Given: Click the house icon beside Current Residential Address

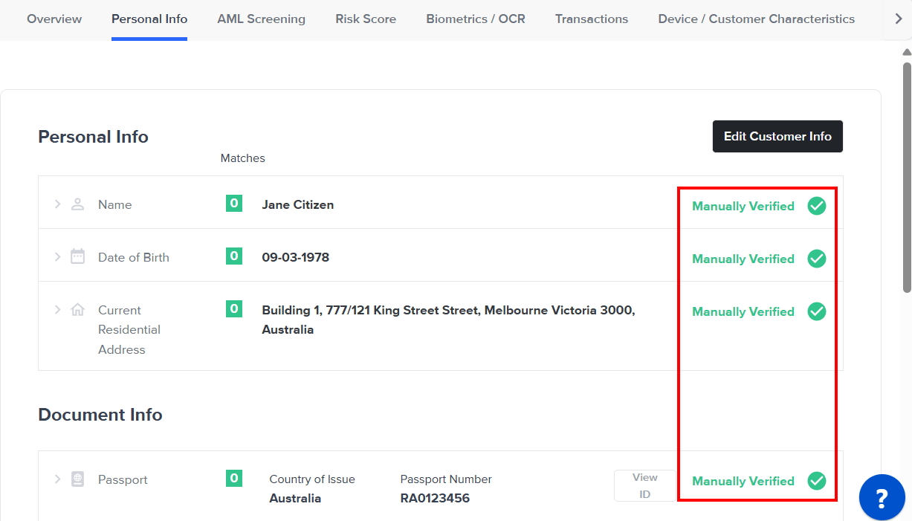Looking at the screenshot, I should click(77, 310).
